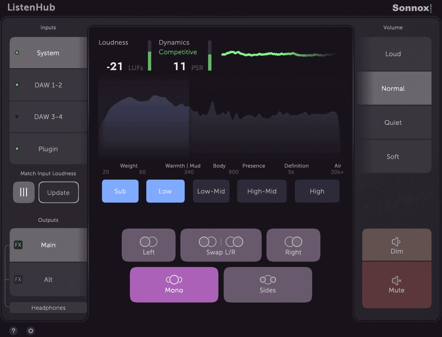Swap left and right channels

[x=221, y=245]
